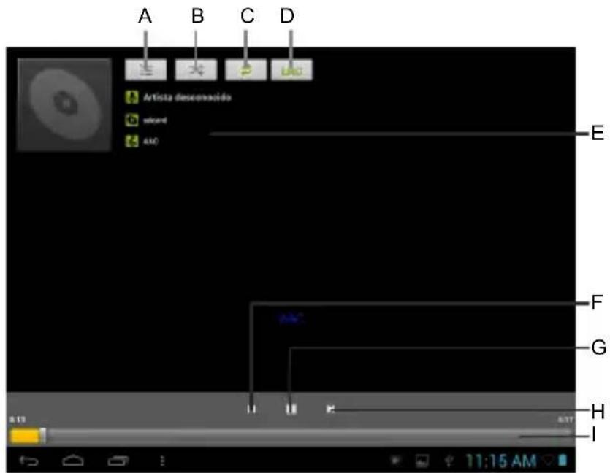Toggle the repeat mode button
Viewport: 610px width, 473px height.
(x=246, y=70)
